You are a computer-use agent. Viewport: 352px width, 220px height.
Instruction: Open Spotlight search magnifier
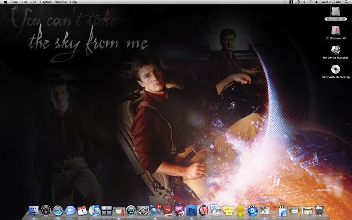346,2
